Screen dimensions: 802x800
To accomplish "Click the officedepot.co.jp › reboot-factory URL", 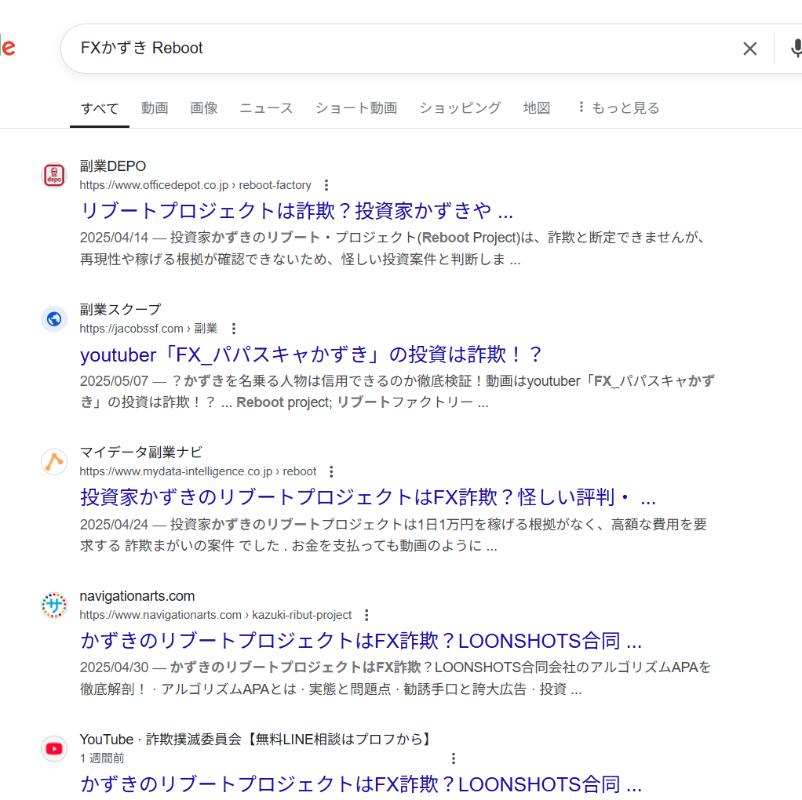I will pyautogui.click(x=195, y=185).
